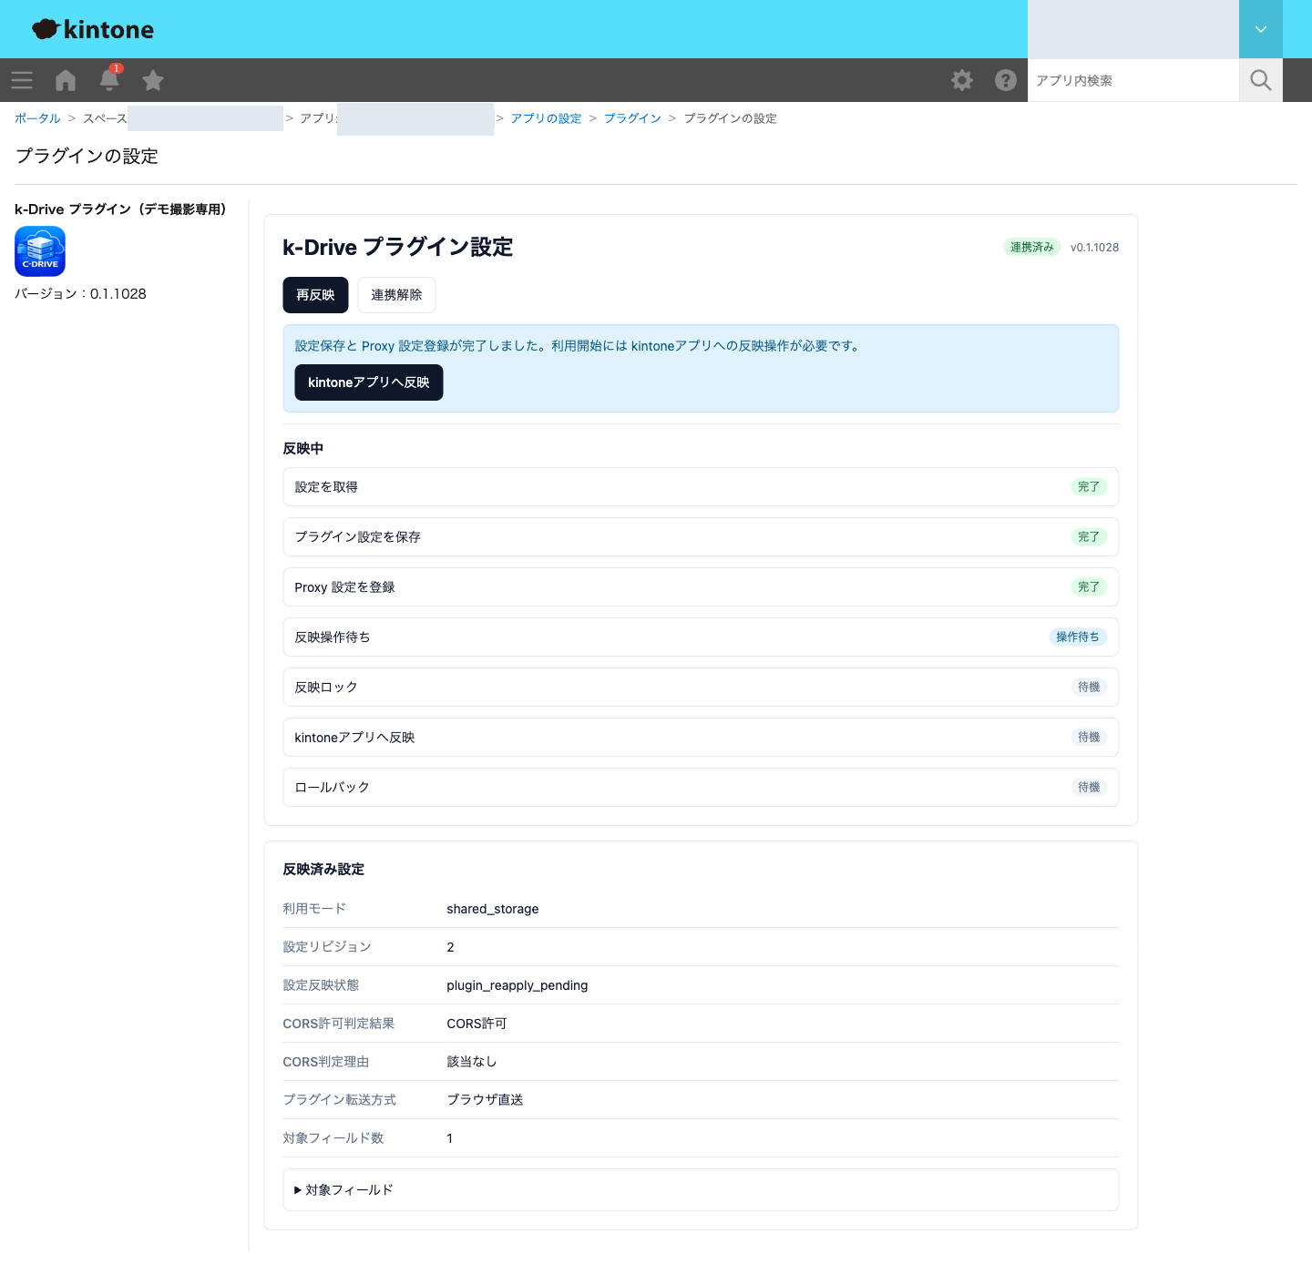Image resolution: width=1312 pixels, height=1274 pixels.
Task: Click the ブラウザ直送 value
Action: (x=485, y=1100)
